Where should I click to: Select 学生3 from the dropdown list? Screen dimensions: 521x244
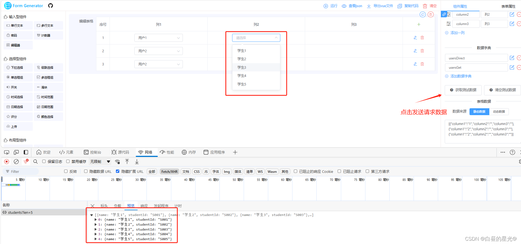tap(256, 67)
